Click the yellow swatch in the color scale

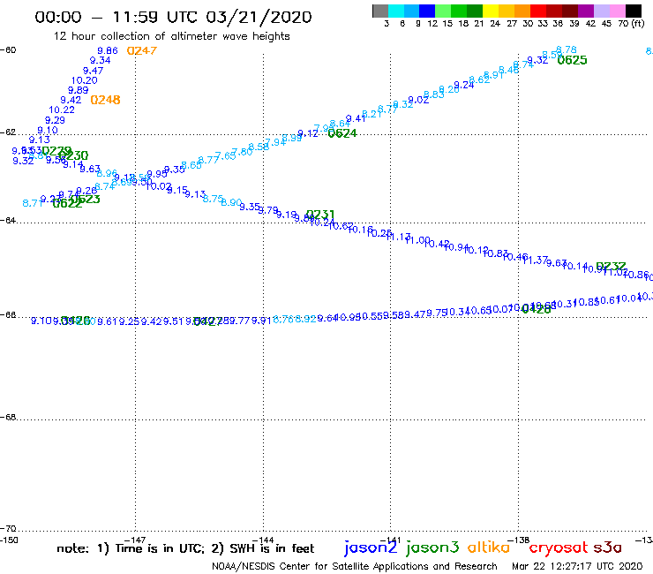tap(491, 11)
